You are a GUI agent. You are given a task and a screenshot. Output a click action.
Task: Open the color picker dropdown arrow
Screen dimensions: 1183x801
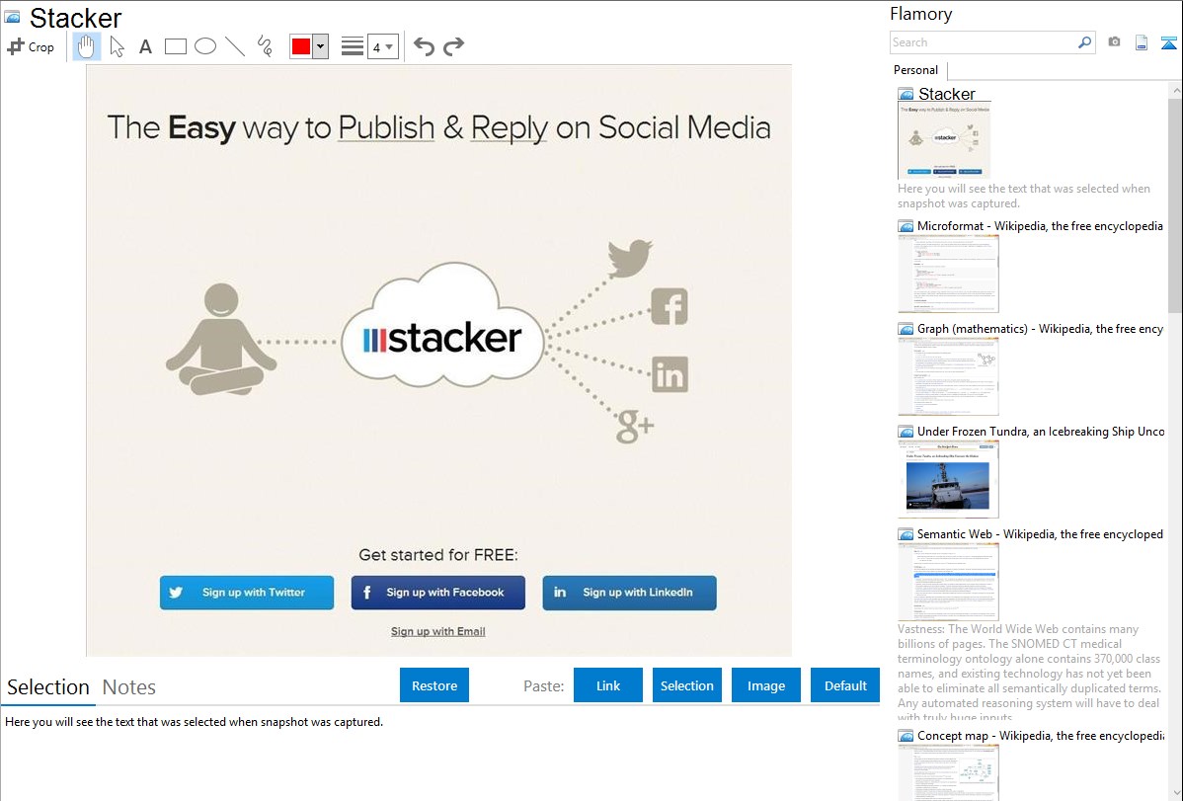[x=320, y=46]
